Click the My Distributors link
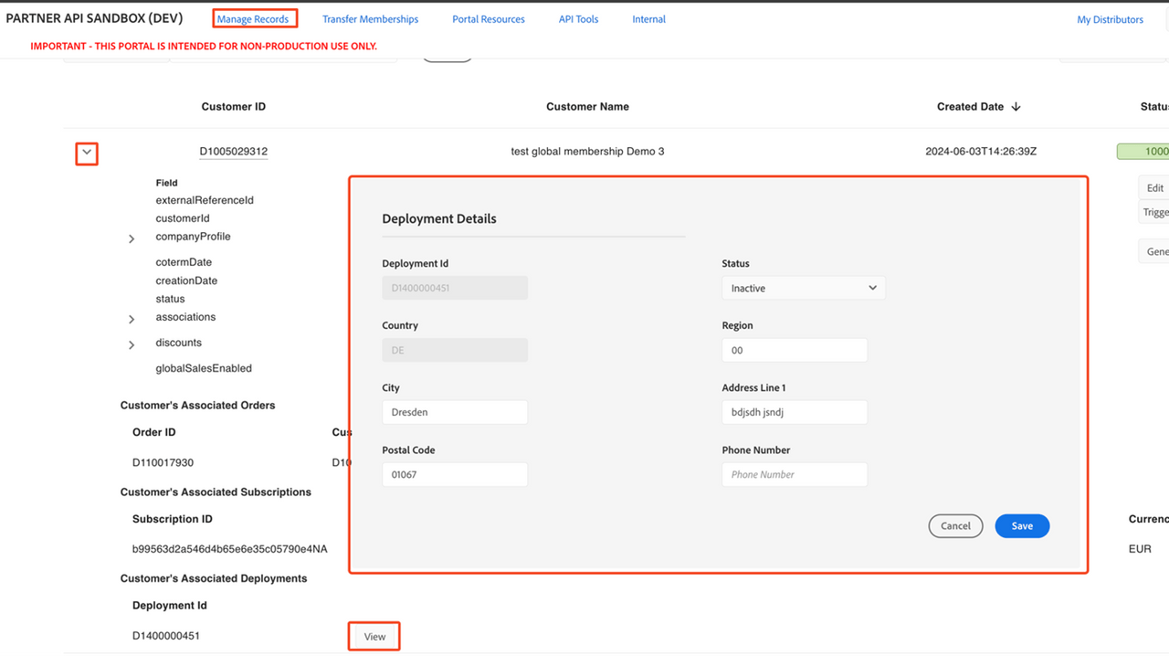 (x=1110, y=19)
